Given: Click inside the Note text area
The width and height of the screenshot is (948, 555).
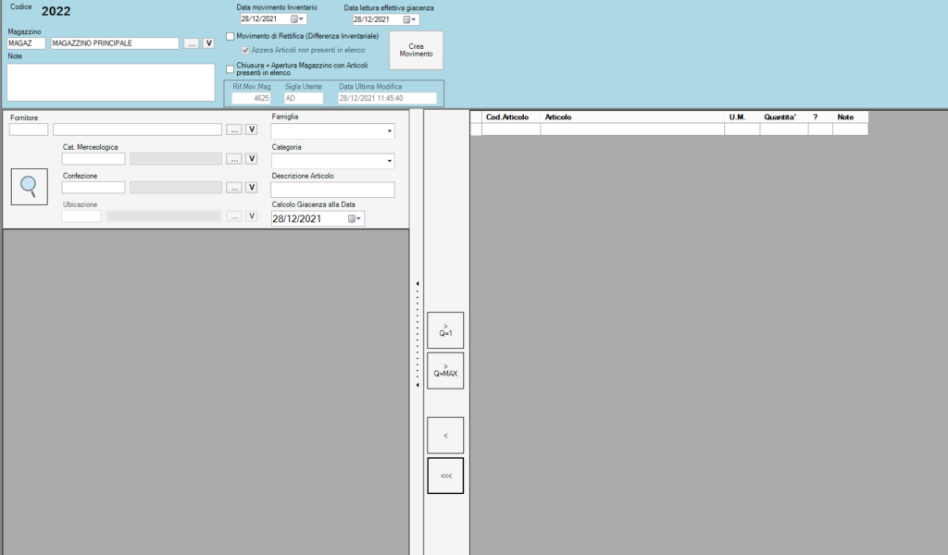Looking at the screenshot, I should click(110, 81).
